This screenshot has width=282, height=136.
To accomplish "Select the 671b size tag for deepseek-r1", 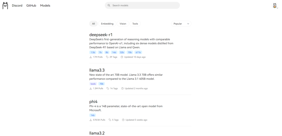I will point(138,52).
